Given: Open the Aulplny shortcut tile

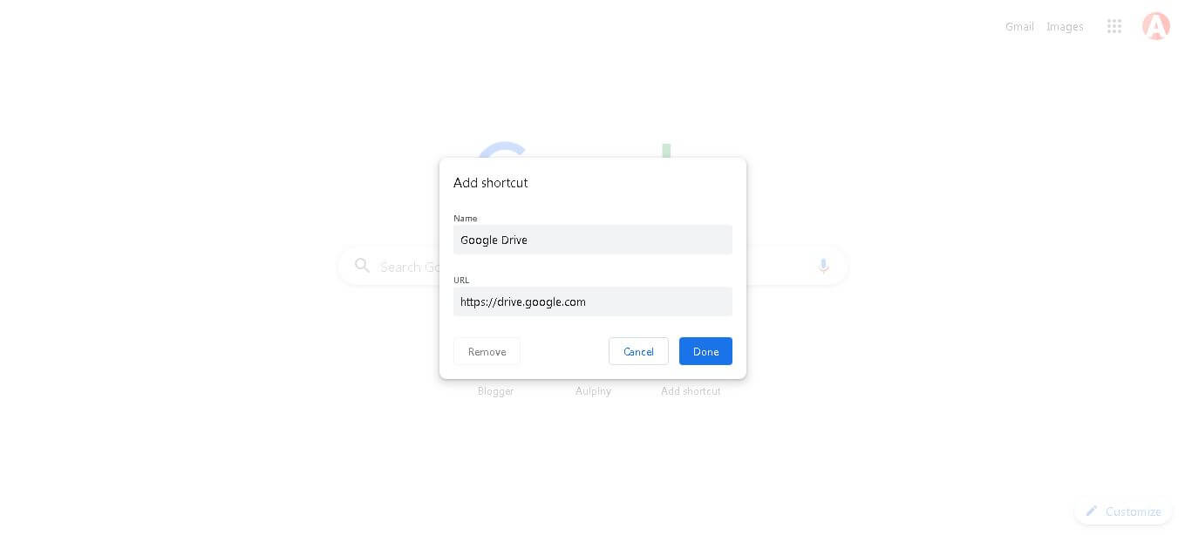Looking at the screenshot, I should tap(593, 391).
